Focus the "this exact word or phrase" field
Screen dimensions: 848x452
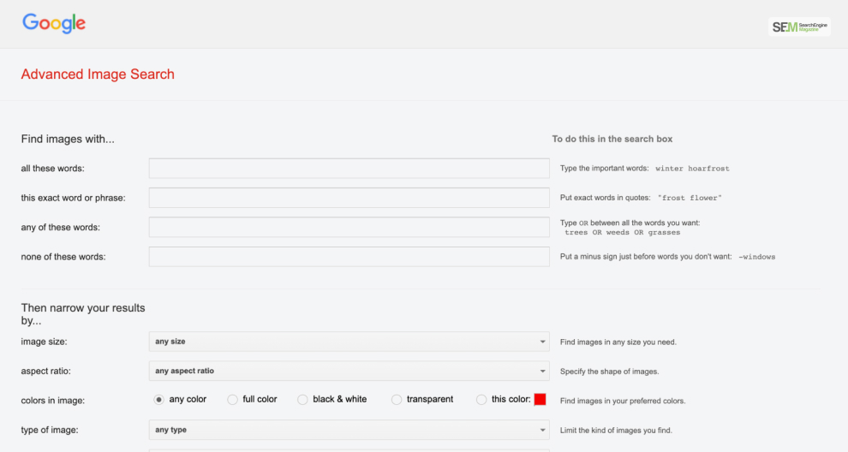[x=349, y=198]
